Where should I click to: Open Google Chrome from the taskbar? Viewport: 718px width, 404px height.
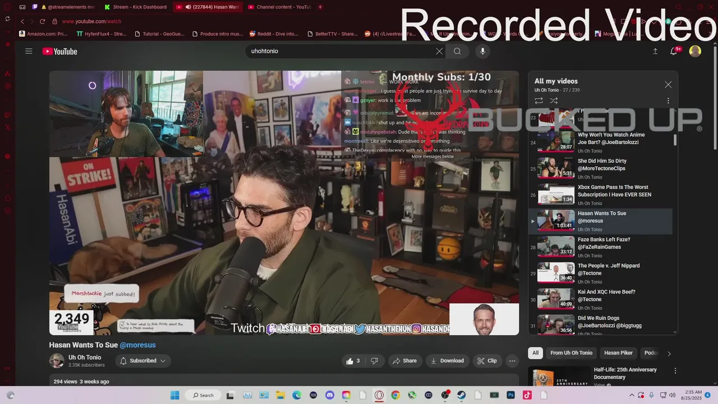tap(395, 395)
